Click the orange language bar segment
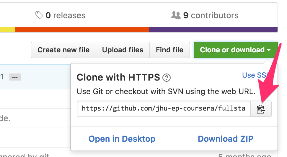Viewport: 287px width, 157px height. tap(82, 29)
